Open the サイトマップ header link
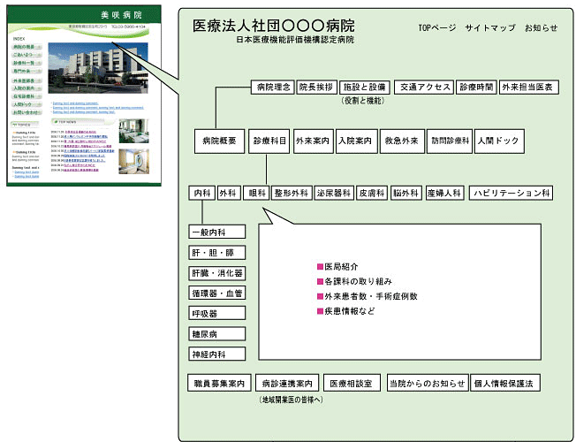The image size is (576, 442). (x=489, y=28)
